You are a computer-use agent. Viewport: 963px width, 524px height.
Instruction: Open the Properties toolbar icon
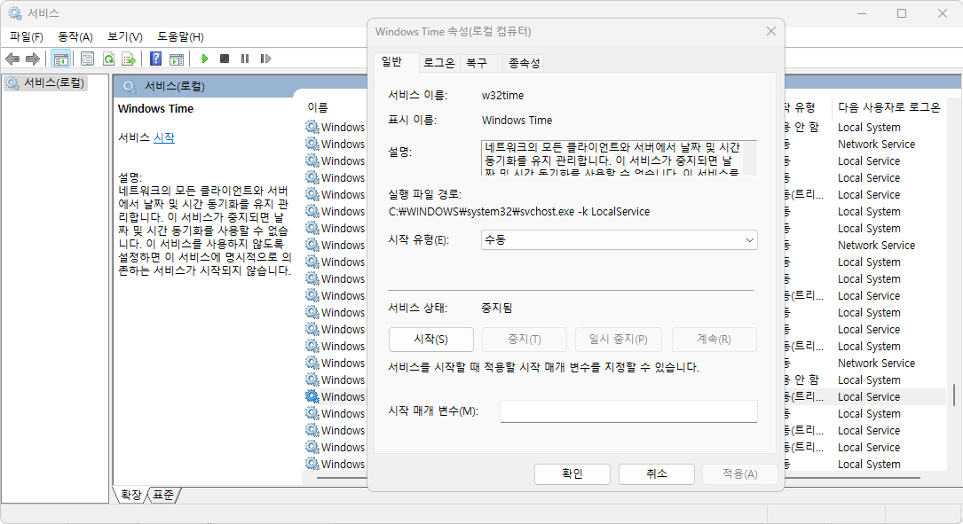click(x=87, y=59)
